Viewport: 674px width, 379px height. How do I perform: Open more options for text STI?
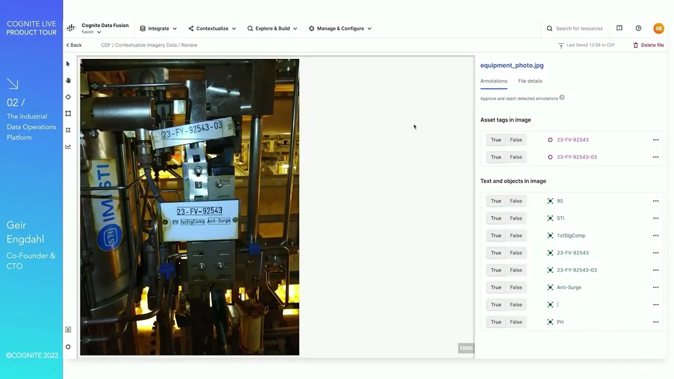pos(656,218)
